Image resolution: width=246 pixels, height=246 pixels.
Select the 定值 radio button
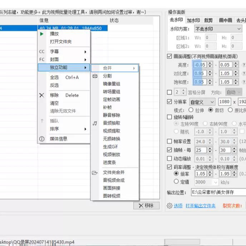[176, 182]
